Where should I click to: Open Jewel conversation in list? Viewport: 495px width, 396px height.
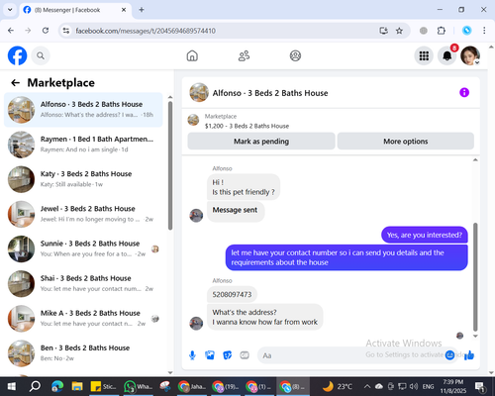tap(83, 214)
